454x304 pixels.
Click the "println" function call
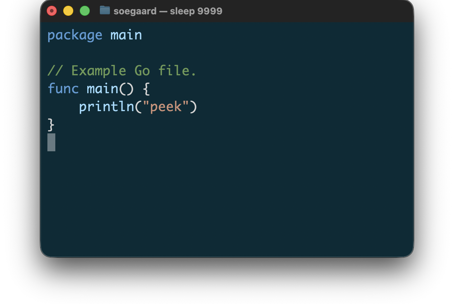click(106, 106)
